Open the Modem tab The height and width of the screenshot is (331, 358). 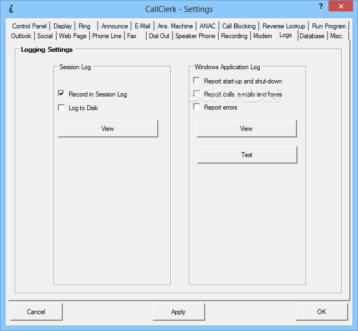click(262, 36)
